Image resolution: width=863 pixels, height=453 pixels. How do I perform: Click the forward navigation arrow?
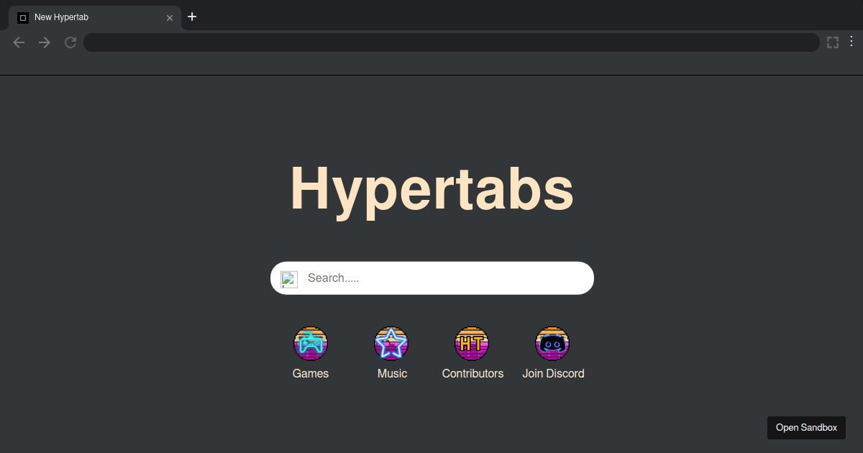pyautogui.click(x=44, y=42)
